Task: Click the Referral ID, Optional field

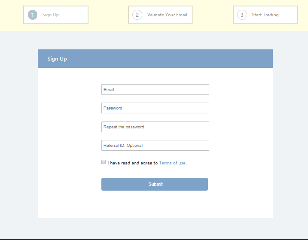Action: point(155,146)
